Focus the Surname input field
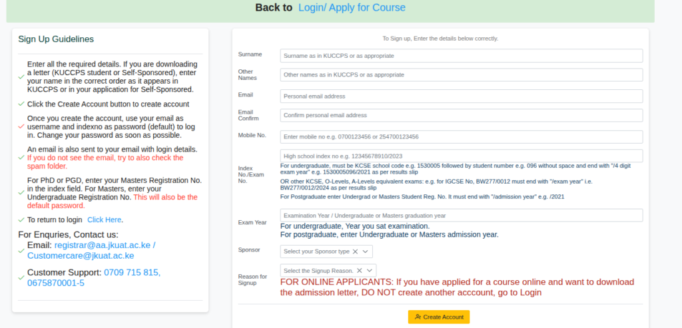The image size is (682, 328). click(x=461, y=56)
